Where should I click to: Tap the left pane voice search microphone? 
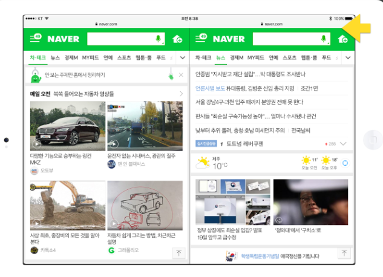(159, 39)
